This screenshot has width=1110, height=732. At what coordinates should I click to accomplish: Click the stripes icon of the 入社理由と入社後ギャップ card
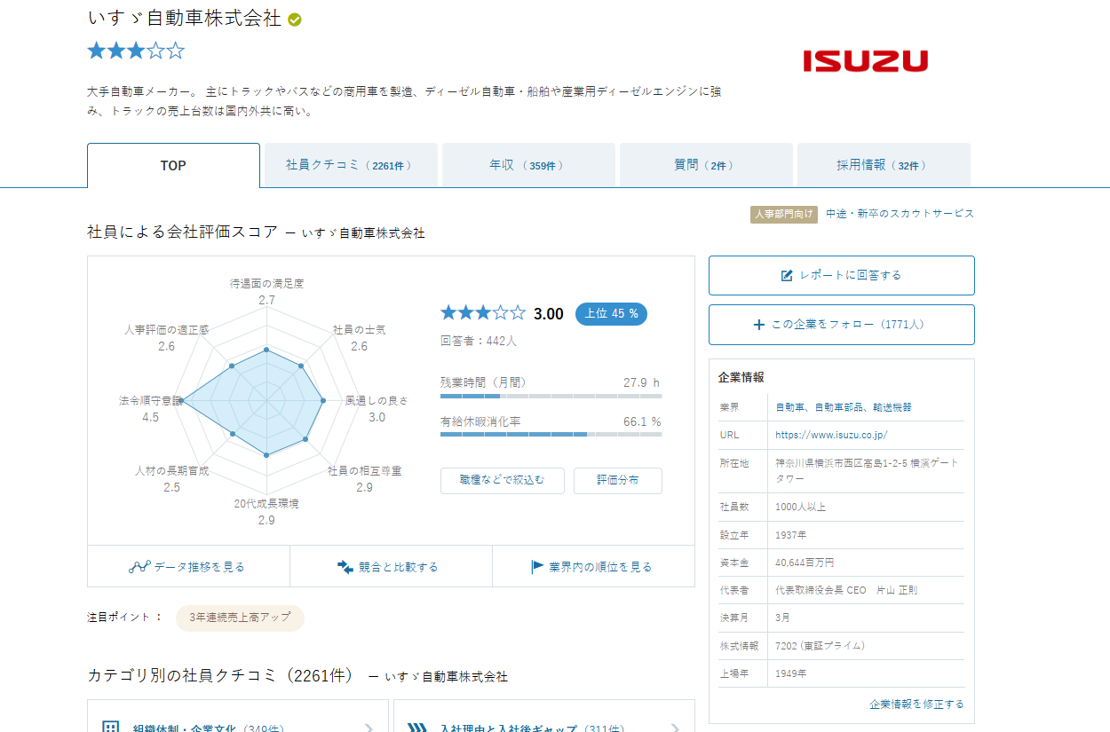tap(417, 728)
